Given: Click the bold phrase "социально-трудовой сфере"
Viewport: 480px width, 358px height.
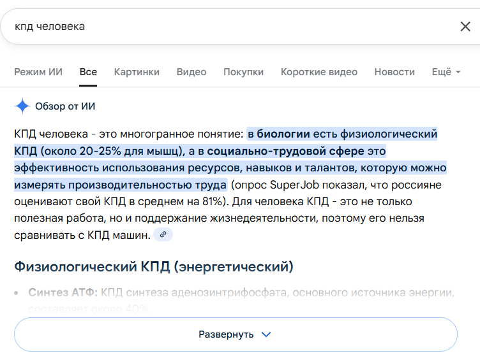Looking at the screenshot, I should pyautogui.click(x=286, y=151).
